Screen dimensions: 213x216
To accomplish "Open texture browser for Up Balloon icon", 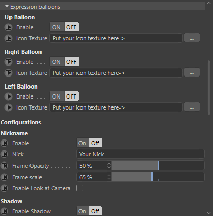I will click(192, 38).
